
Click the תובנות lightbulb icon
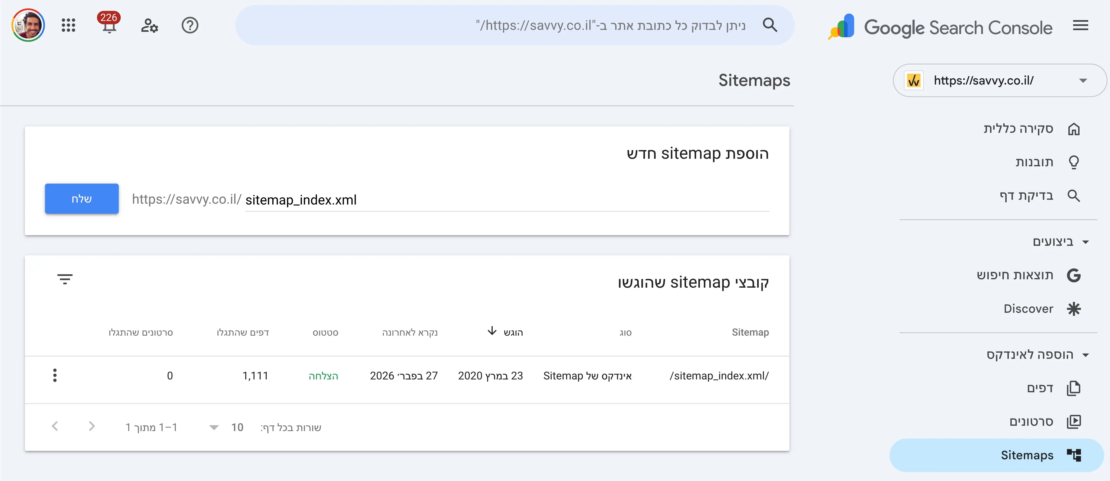(x=1074, y=162)
